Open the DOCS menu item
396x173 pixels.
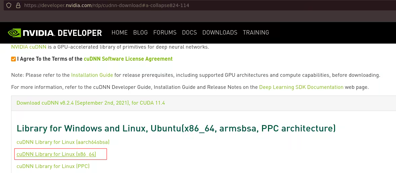click(189, 33)
